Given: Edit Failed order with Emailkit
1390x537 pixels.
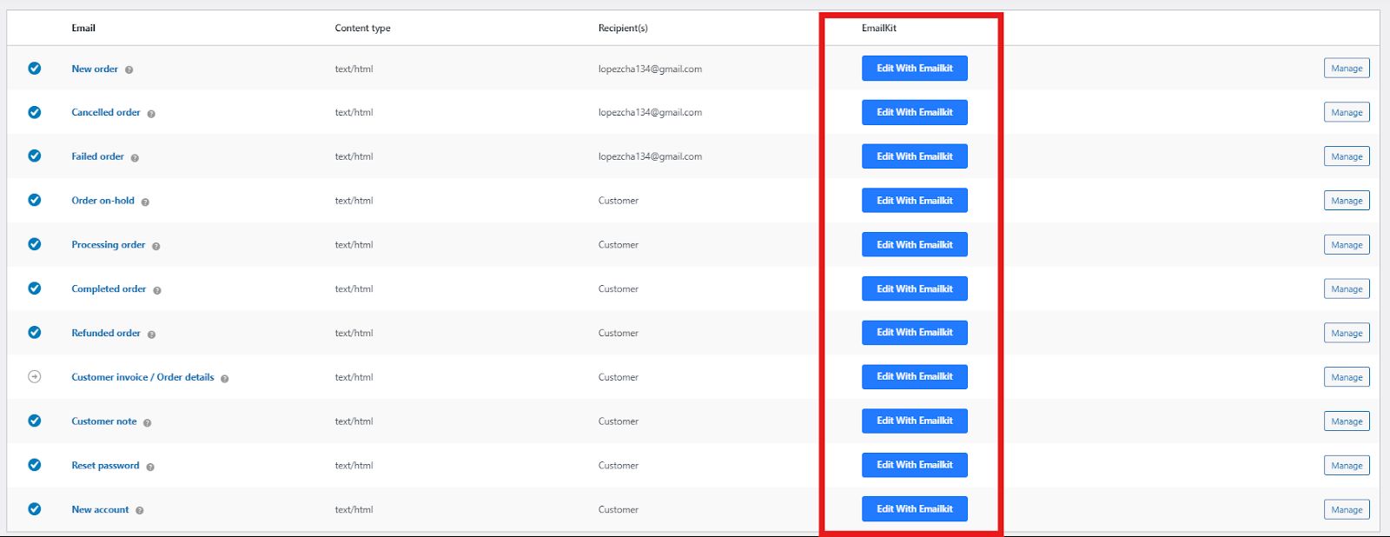Looking at the screenshot, I should tap(915, 156).
